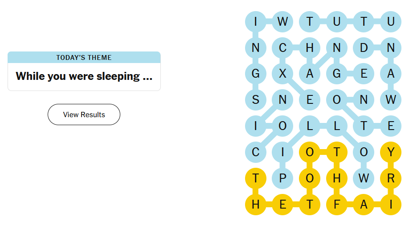Select the blue letter X tile
Viewport: 409px width, 229px height.
click(282, 74)
